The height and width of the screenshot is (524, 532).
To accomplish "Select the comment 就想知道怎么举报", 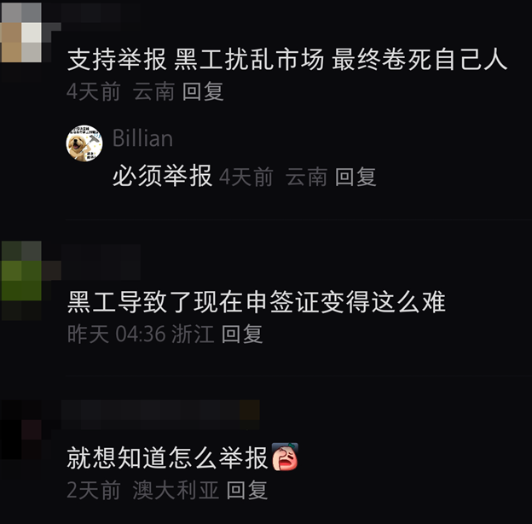I will click(x=167, y=457).
